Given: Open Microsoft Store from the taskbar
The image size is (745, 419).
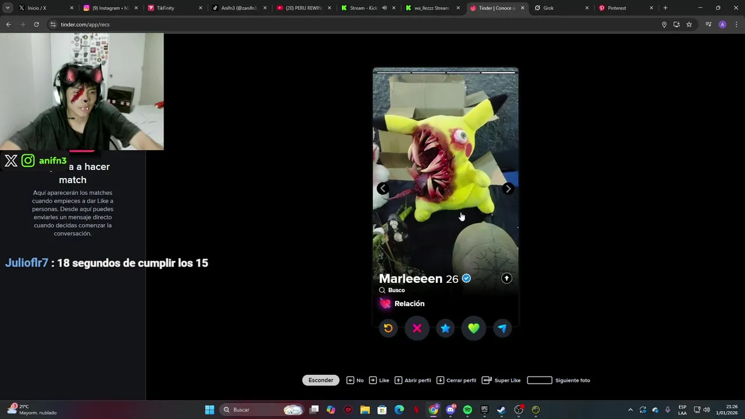Looking at the screenshot, I should pos(382,410).
